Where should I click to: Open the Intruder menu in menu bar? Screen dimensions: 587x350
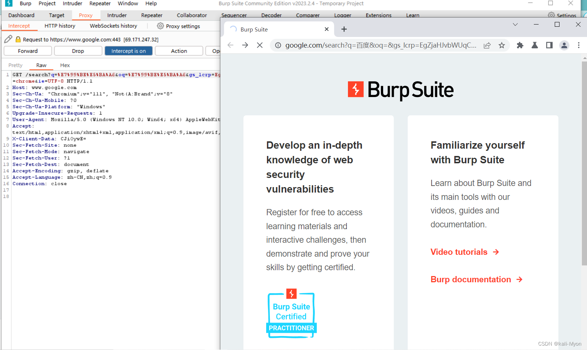(x=73, y=3)
